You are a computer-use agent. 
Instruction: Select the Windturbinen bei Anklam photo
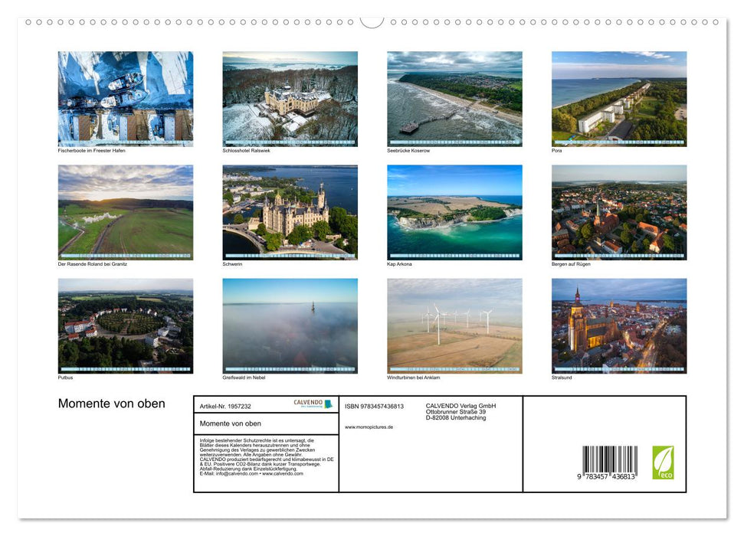click(x=454, y=326)
